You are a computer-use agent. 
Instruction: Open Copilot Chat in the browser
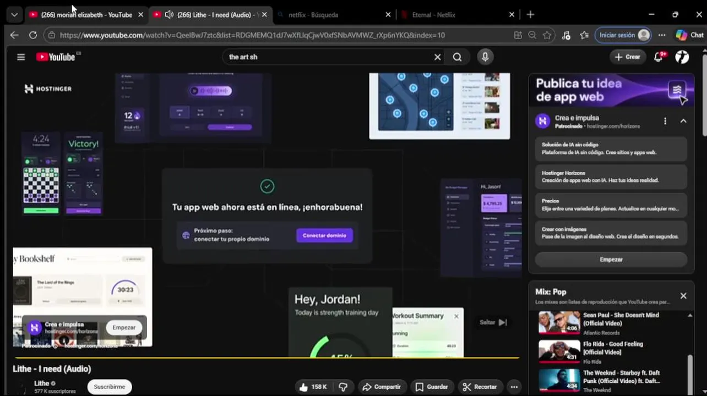(689, 35)
